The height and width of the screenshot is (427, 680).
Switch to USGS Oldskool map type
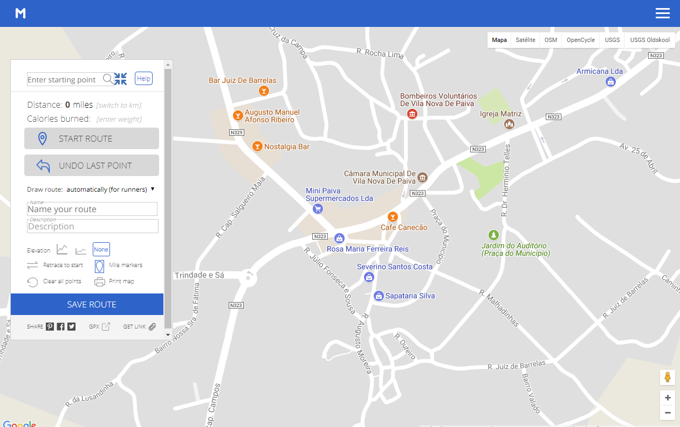[650, 40]
